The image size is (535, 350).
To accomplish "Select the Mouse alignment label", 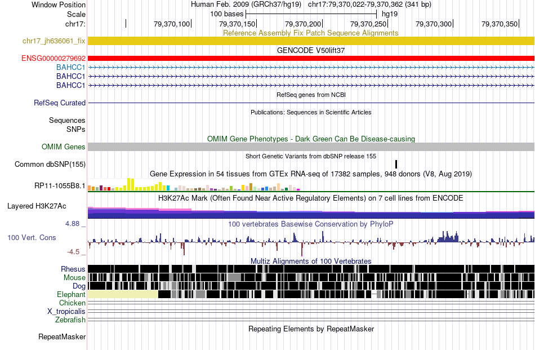I will 74,278.
